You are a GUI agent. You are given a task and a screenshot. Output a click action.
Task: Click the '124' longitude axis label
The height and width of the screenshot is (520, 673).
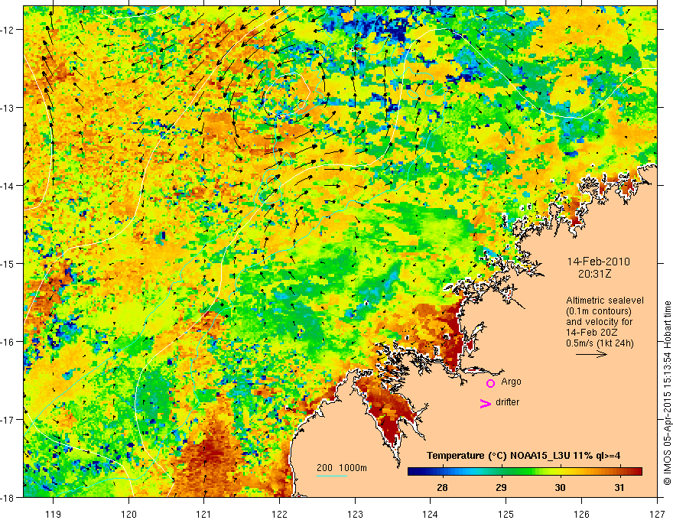click(431, 514)
